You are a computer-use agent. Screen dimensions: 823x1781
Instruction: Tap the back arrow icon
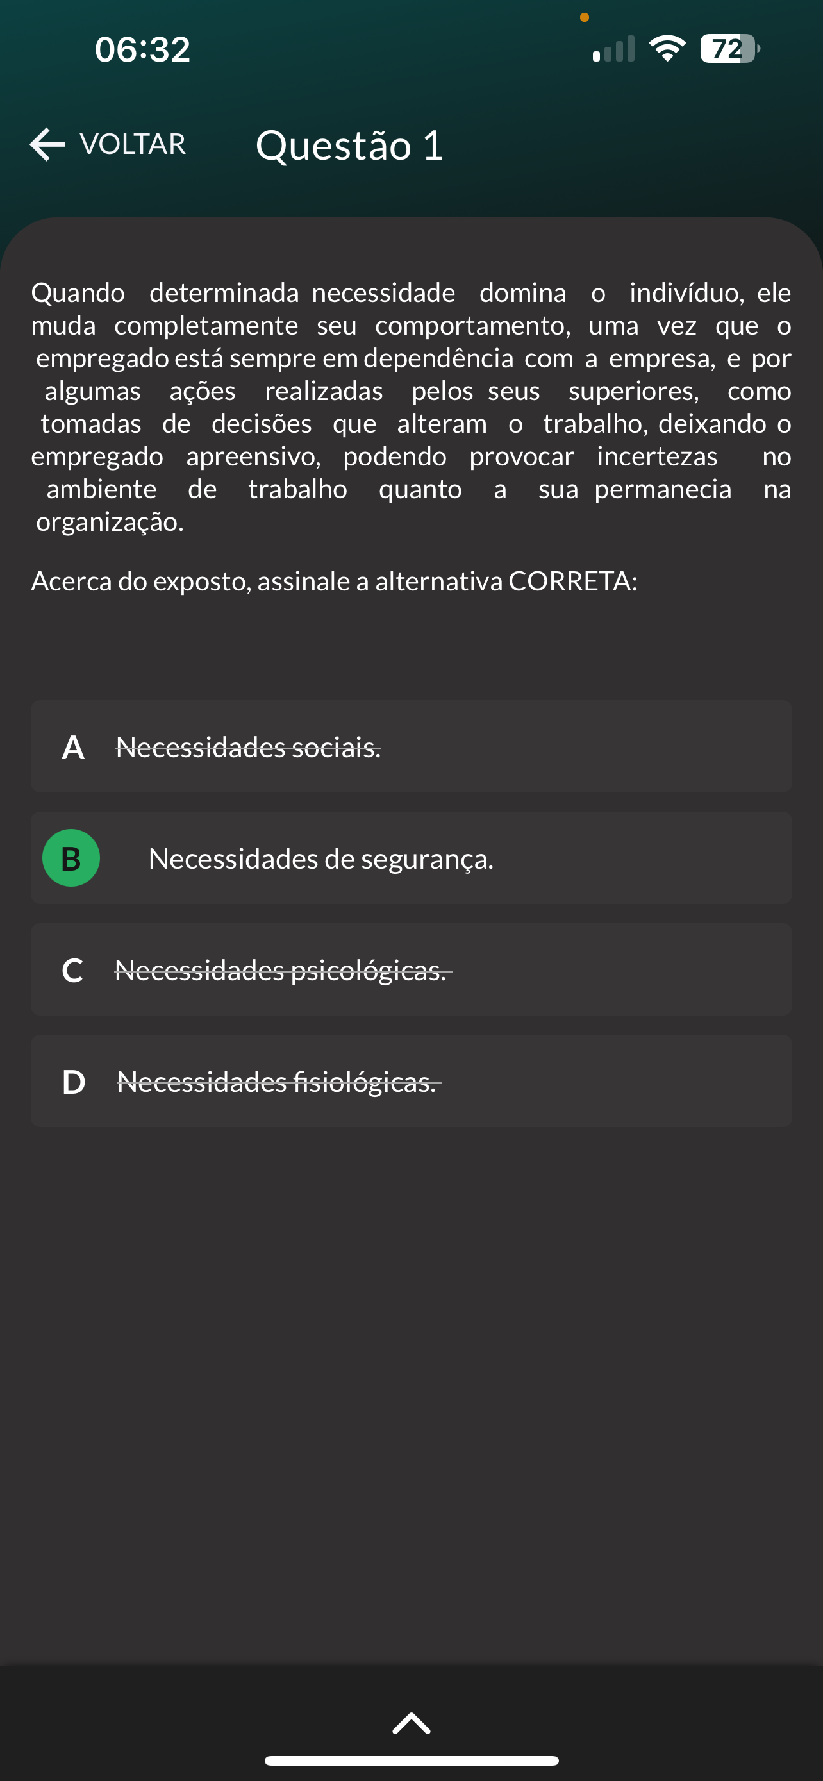click(x=47, y=144)
